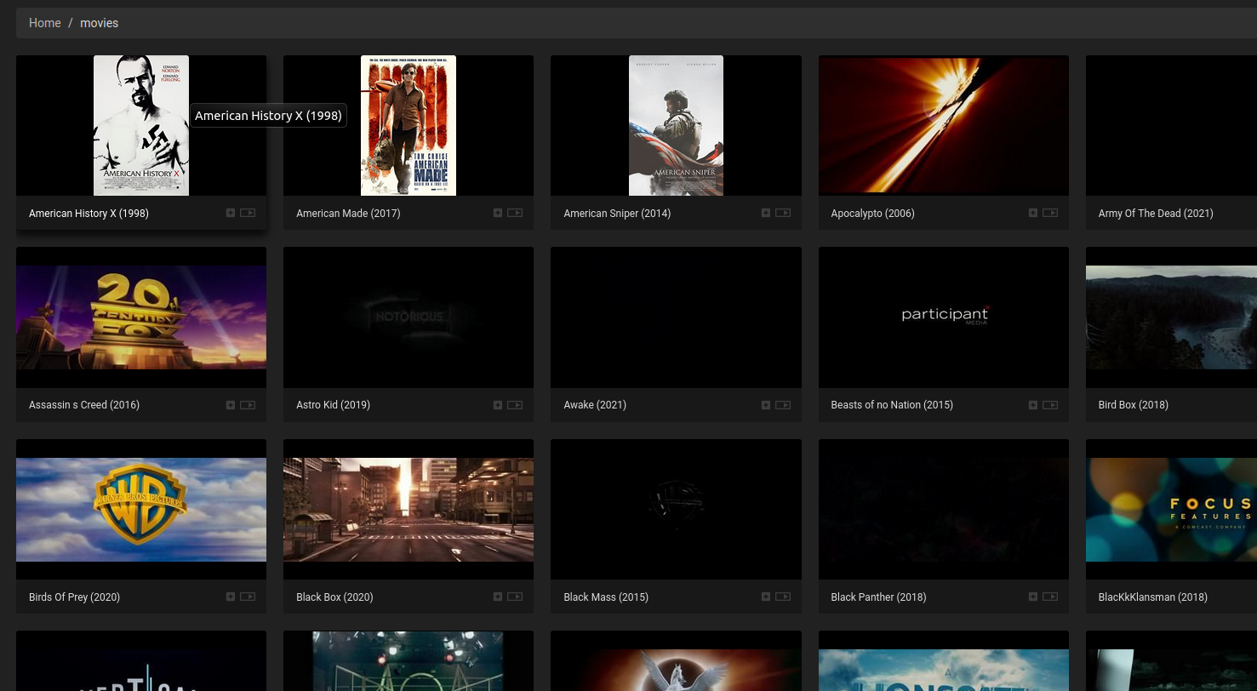
Task: Click the Black Mass (2015) title
Action: point(606,597)
